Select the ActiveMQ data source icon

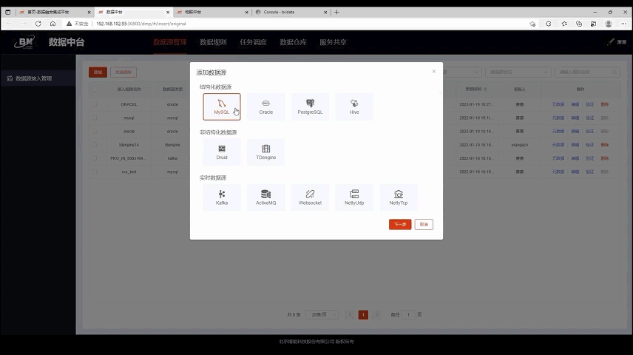[265, 197]
